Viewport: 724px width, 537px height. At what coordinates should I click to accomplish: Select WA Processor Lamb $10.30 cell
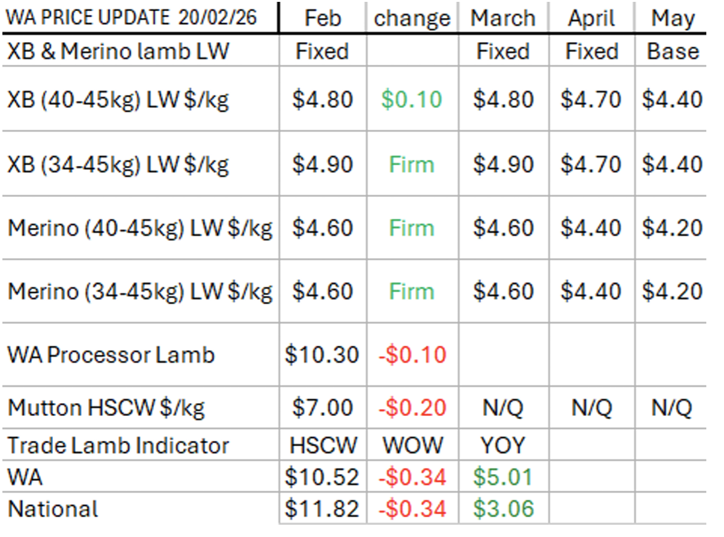pyautogui.click(x=322, y=355)
